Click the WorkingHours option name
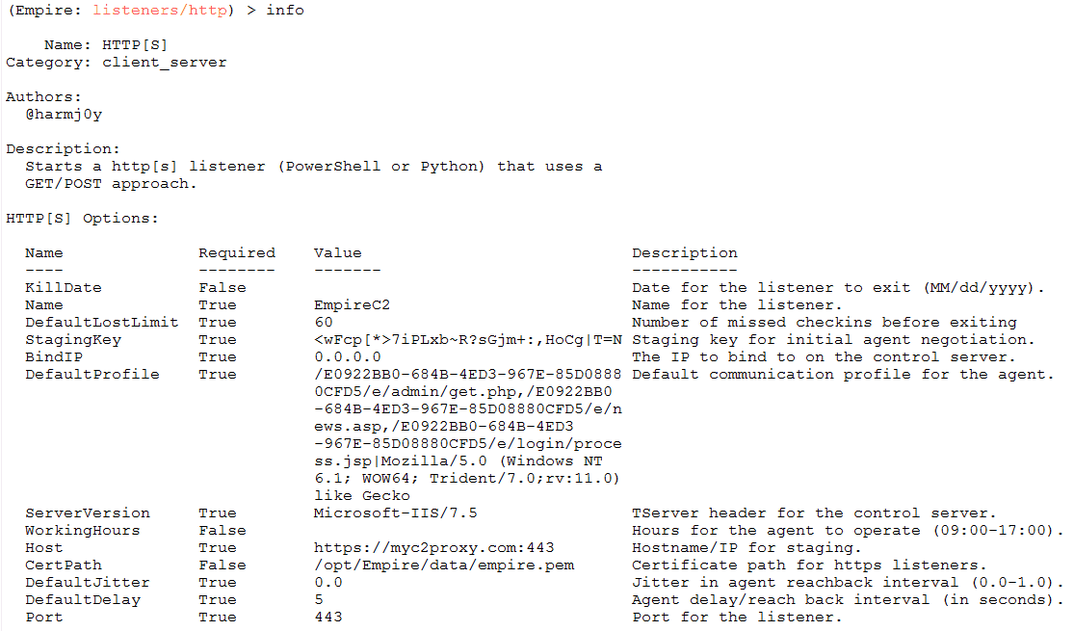 82,530
